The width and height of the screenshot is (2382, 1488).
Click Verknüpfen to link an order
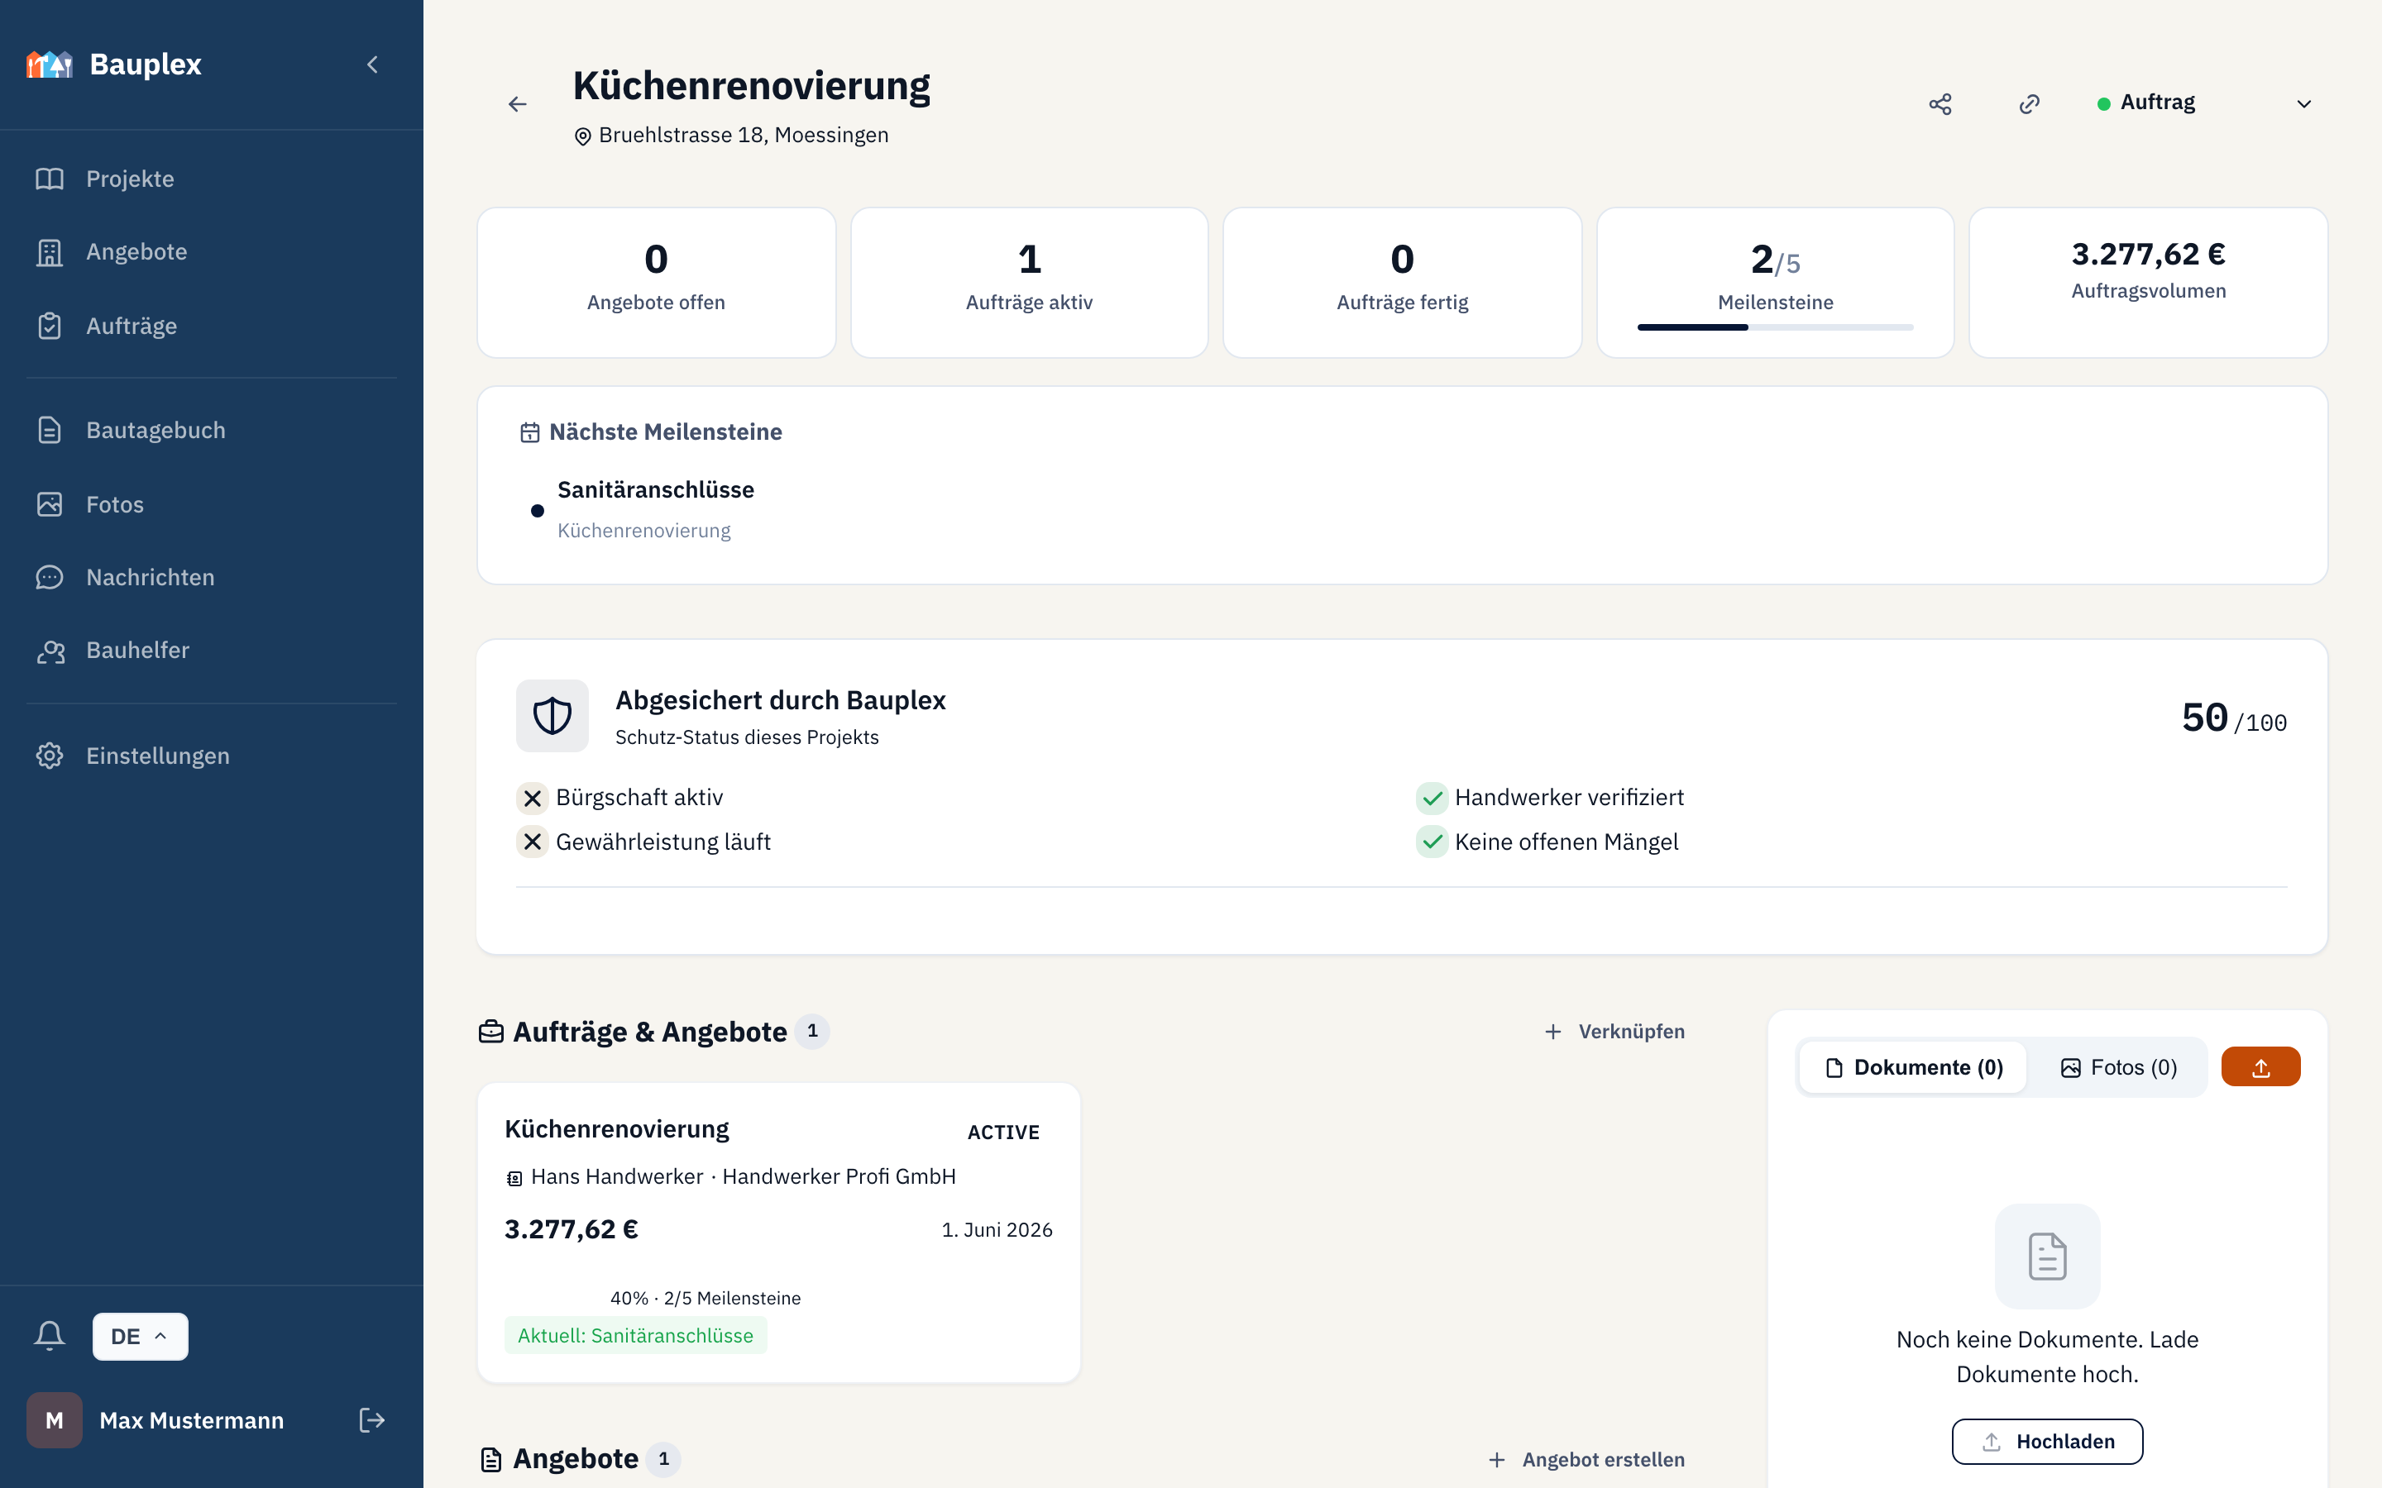[1614, 1032]
